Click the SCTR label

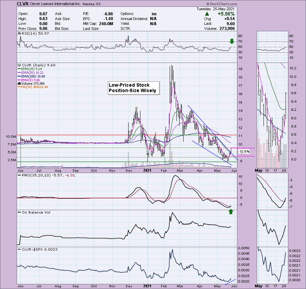(x=125, y=29)
